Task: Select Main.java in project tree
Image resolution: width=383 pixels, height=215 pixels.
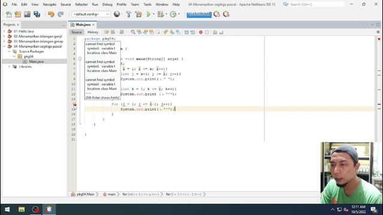Action: tap(37, 62)
